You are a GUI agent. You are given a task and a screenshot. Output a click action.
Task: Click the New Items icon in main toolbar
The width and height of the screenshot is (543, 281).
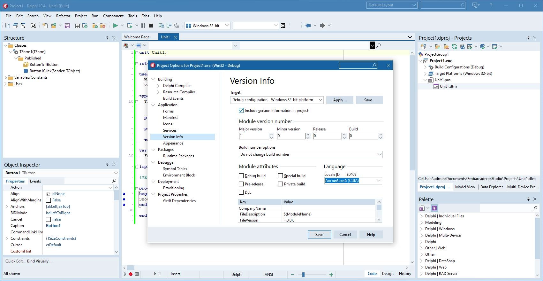(45, 26)
